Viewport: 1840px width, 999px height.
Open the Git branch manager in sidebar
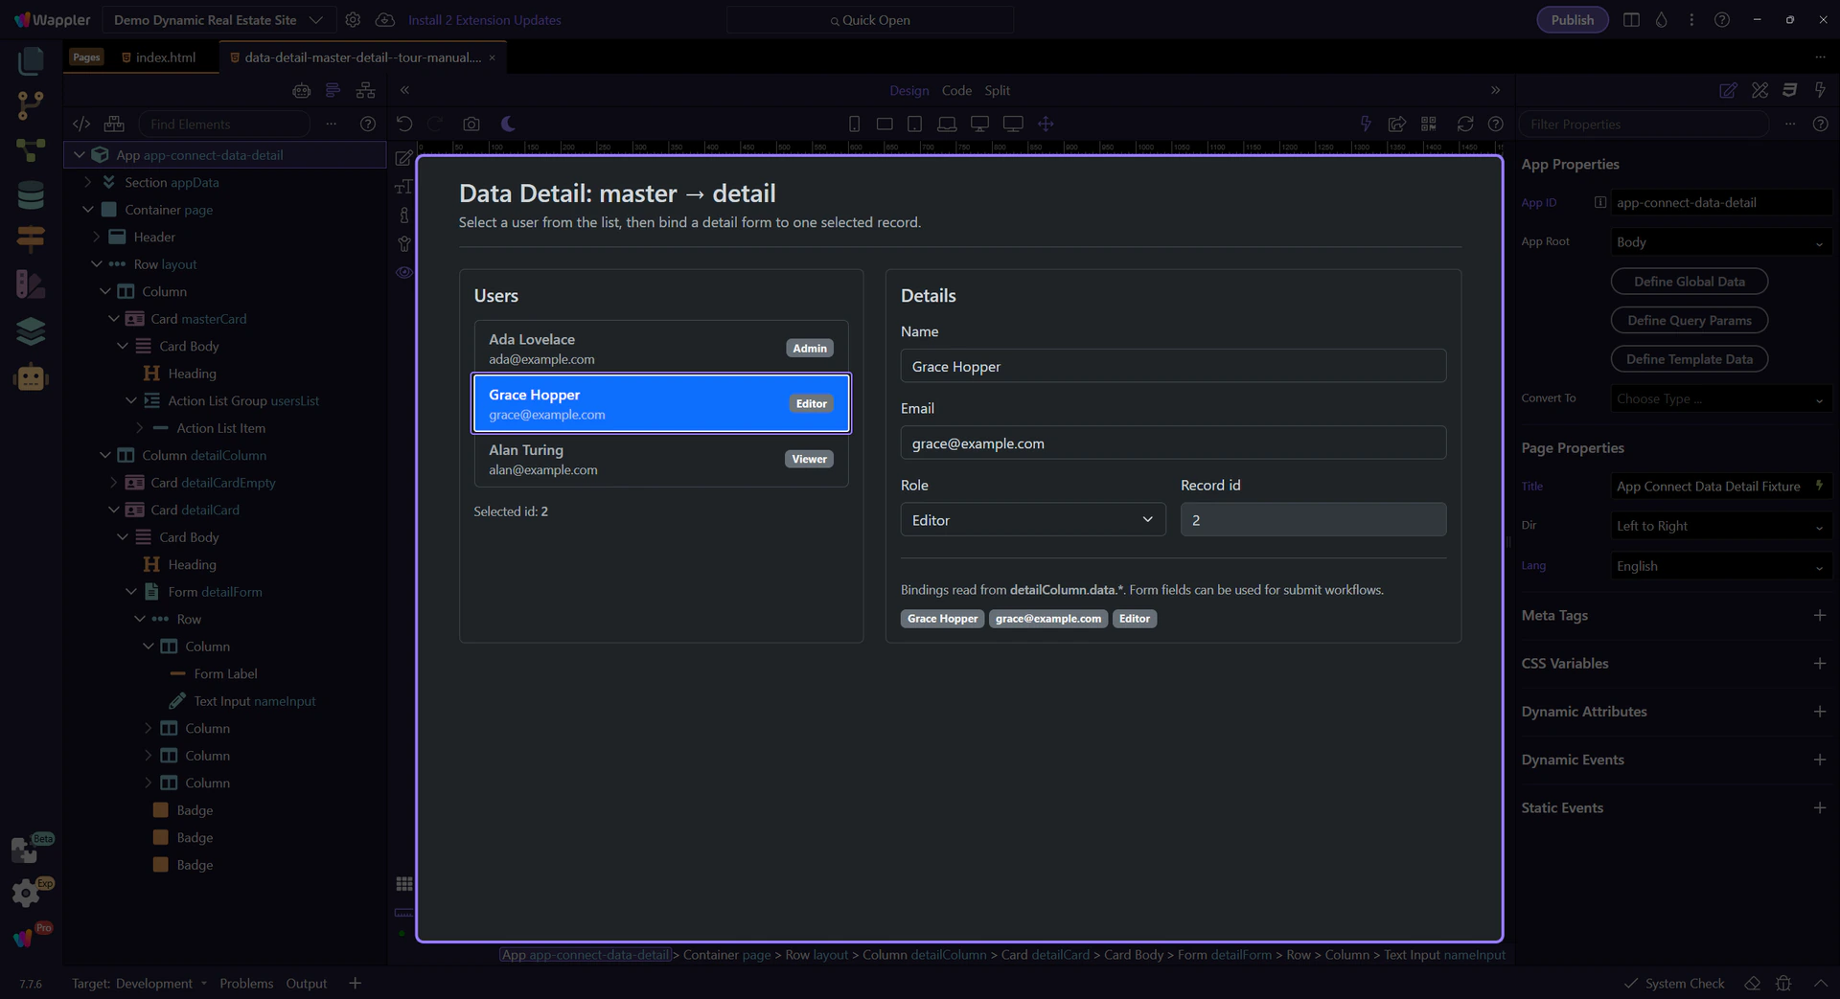[31, 104]
